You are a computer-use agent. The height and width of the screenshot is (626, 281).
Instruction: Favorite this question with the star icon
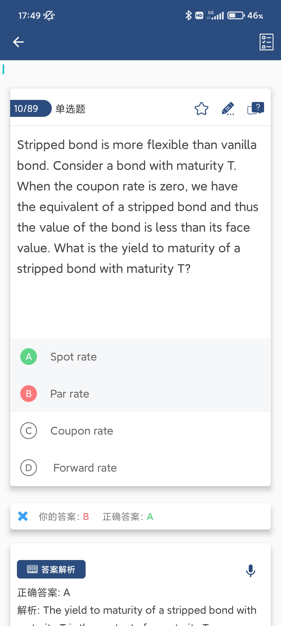coord(201,109)
